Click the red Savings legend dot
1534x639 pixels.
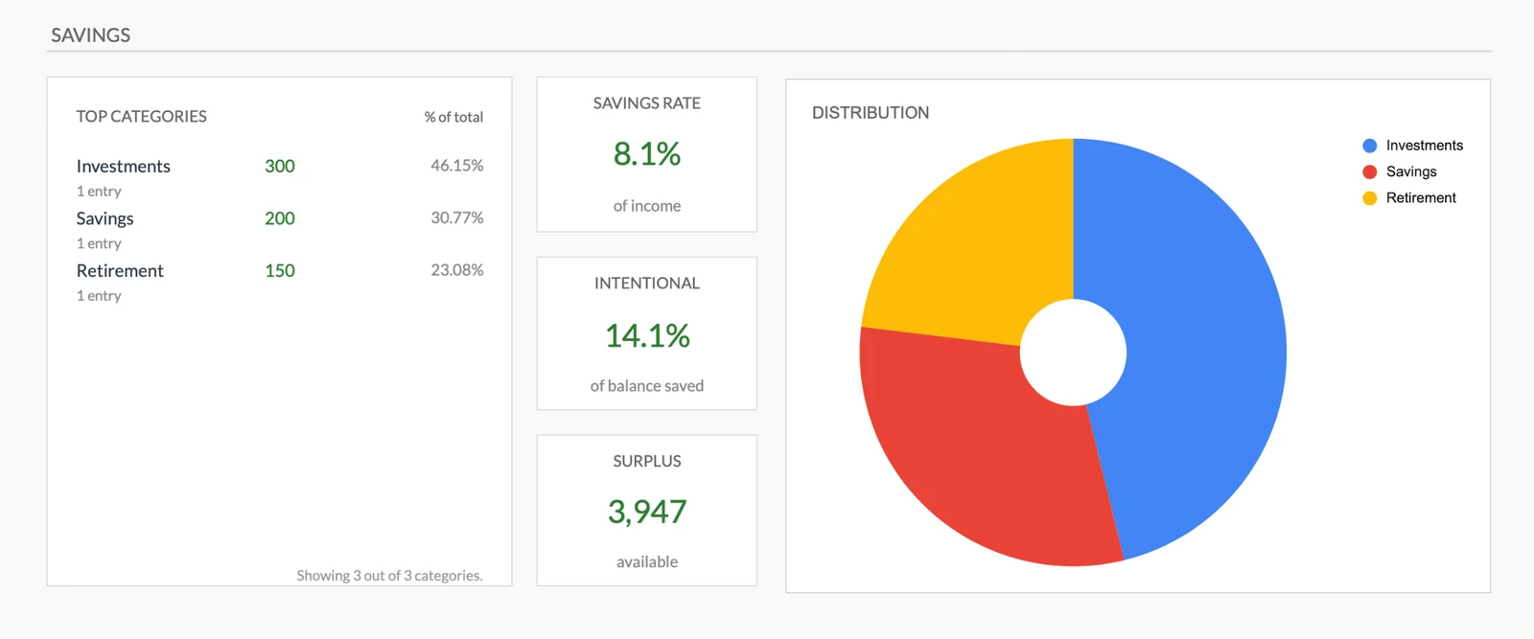coord(1369,171)
